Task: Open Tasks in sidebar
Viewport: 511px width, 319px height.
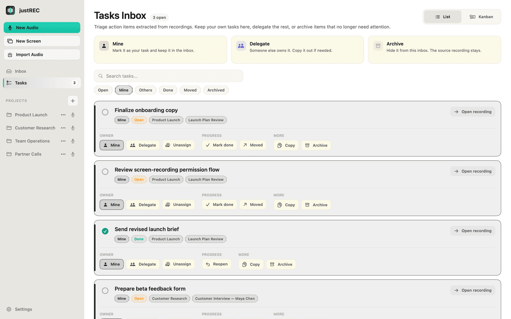Action: [x=42, y=83]
